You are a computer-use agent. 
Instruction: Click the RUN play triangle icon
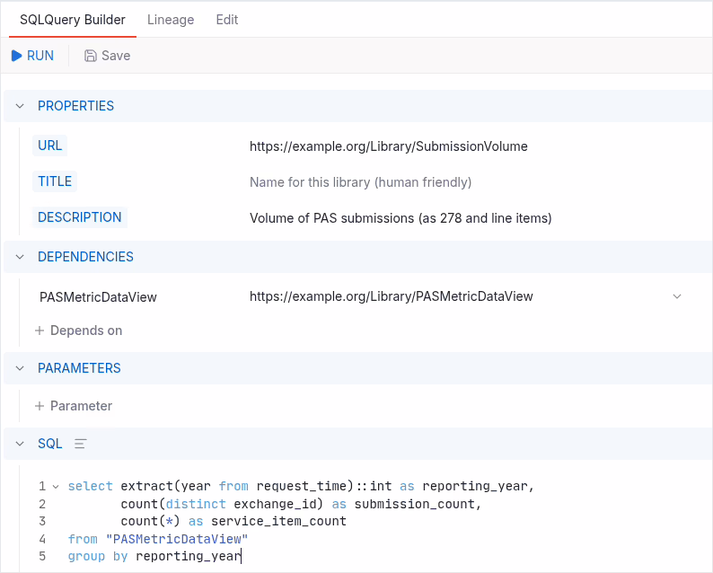pyautogui.click(x=17, y=56)
